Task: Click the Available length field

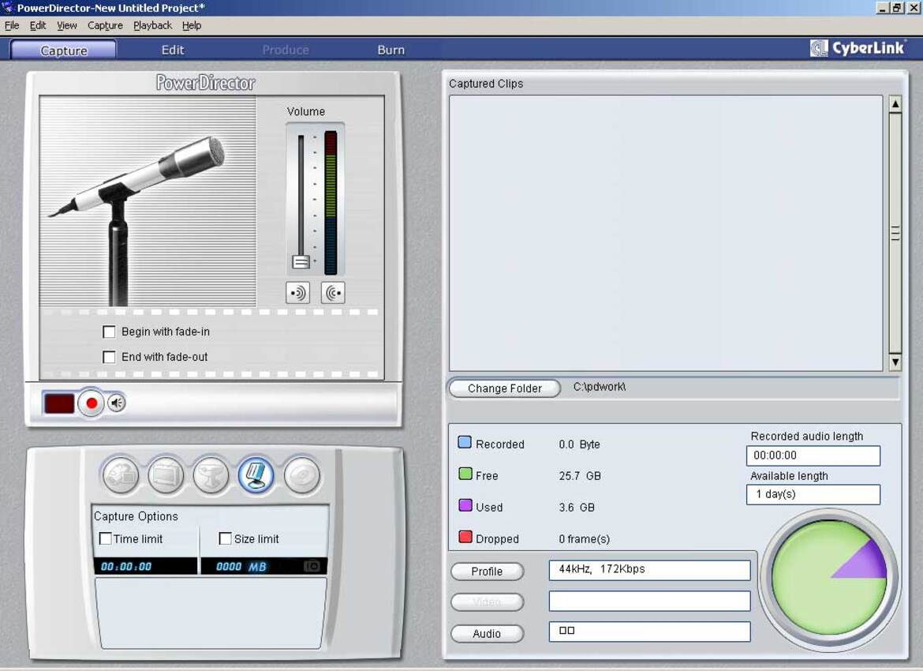Action: click(813, 494)
